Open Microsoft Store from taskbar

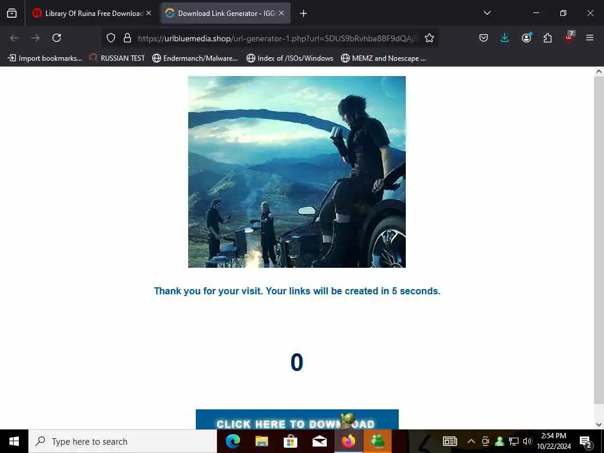290,441
